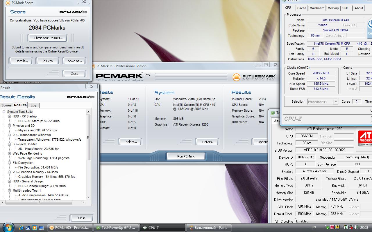Switch to TechPowerUp GPU-Z taskbar button

(116, 228)
